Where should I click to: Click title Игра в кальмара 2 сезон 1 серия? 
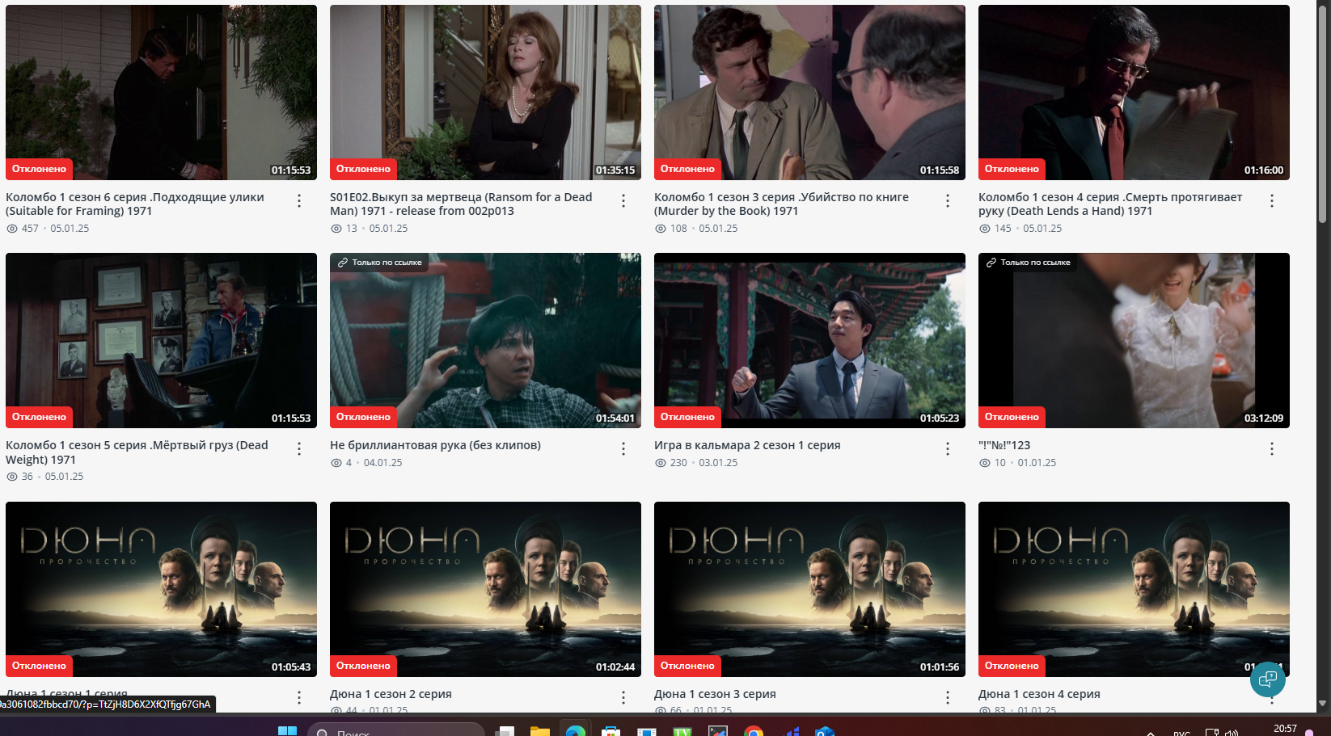click(747, 445)
